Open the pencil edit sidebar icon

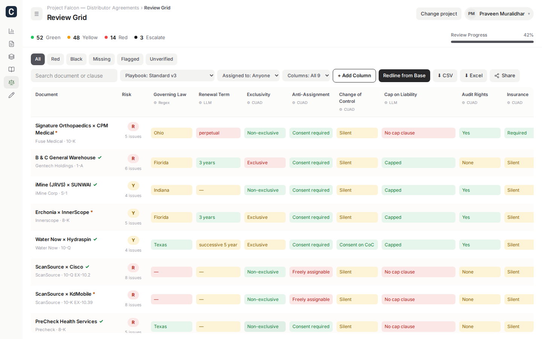(11, 95)
